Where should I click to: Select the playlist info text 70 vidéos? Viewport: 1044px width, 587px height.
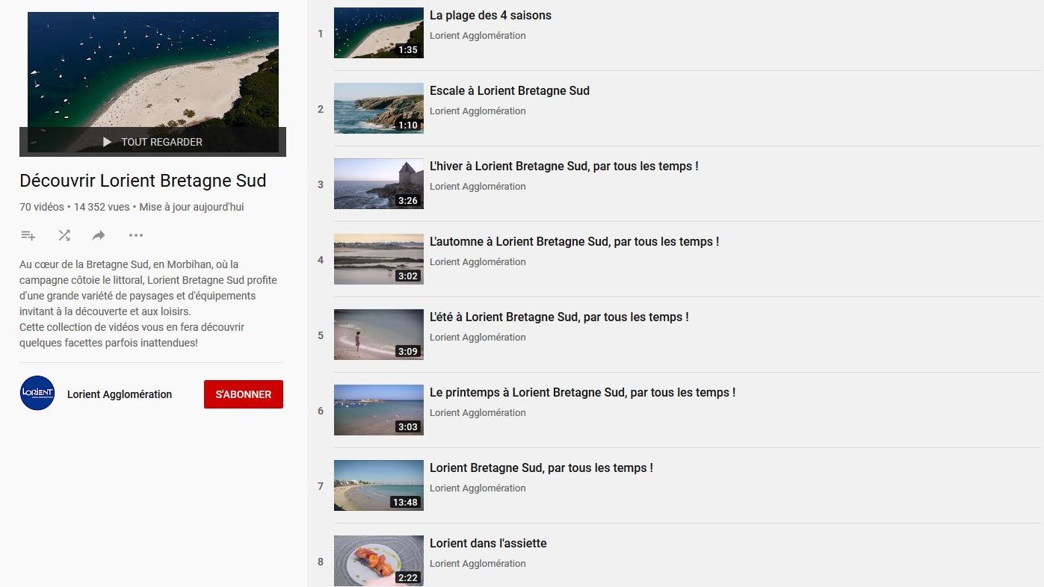42,207
